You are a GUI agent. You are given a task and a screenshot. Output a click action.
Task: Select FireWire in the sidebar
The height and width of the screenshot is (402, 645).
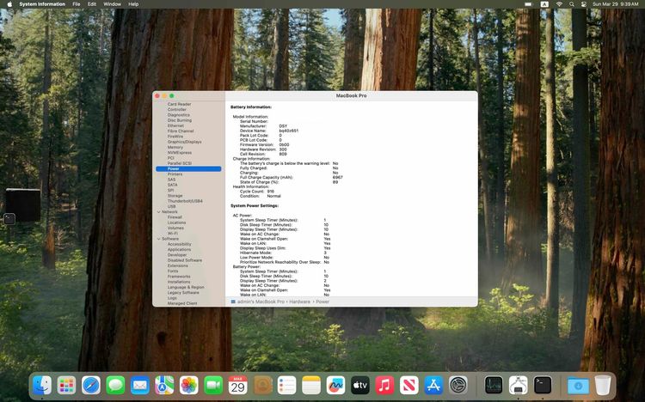tap(175, 137)
